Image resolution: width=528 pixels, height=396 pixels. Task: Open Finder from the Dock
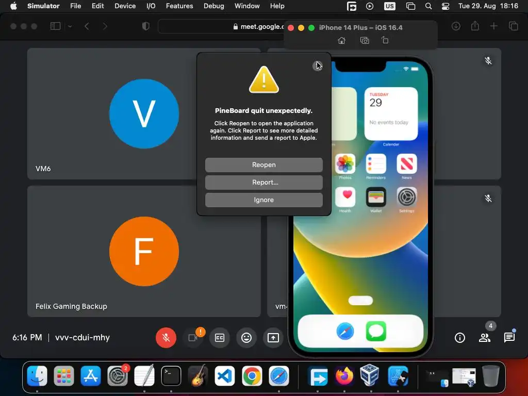click(37, 376)
